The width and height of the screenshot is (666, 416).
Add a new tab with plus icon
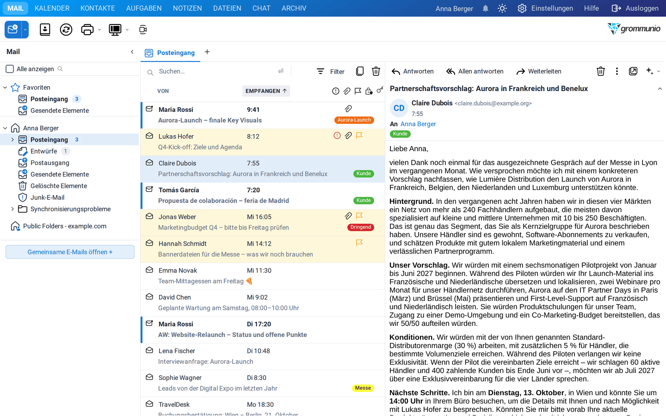coord(207,52)
